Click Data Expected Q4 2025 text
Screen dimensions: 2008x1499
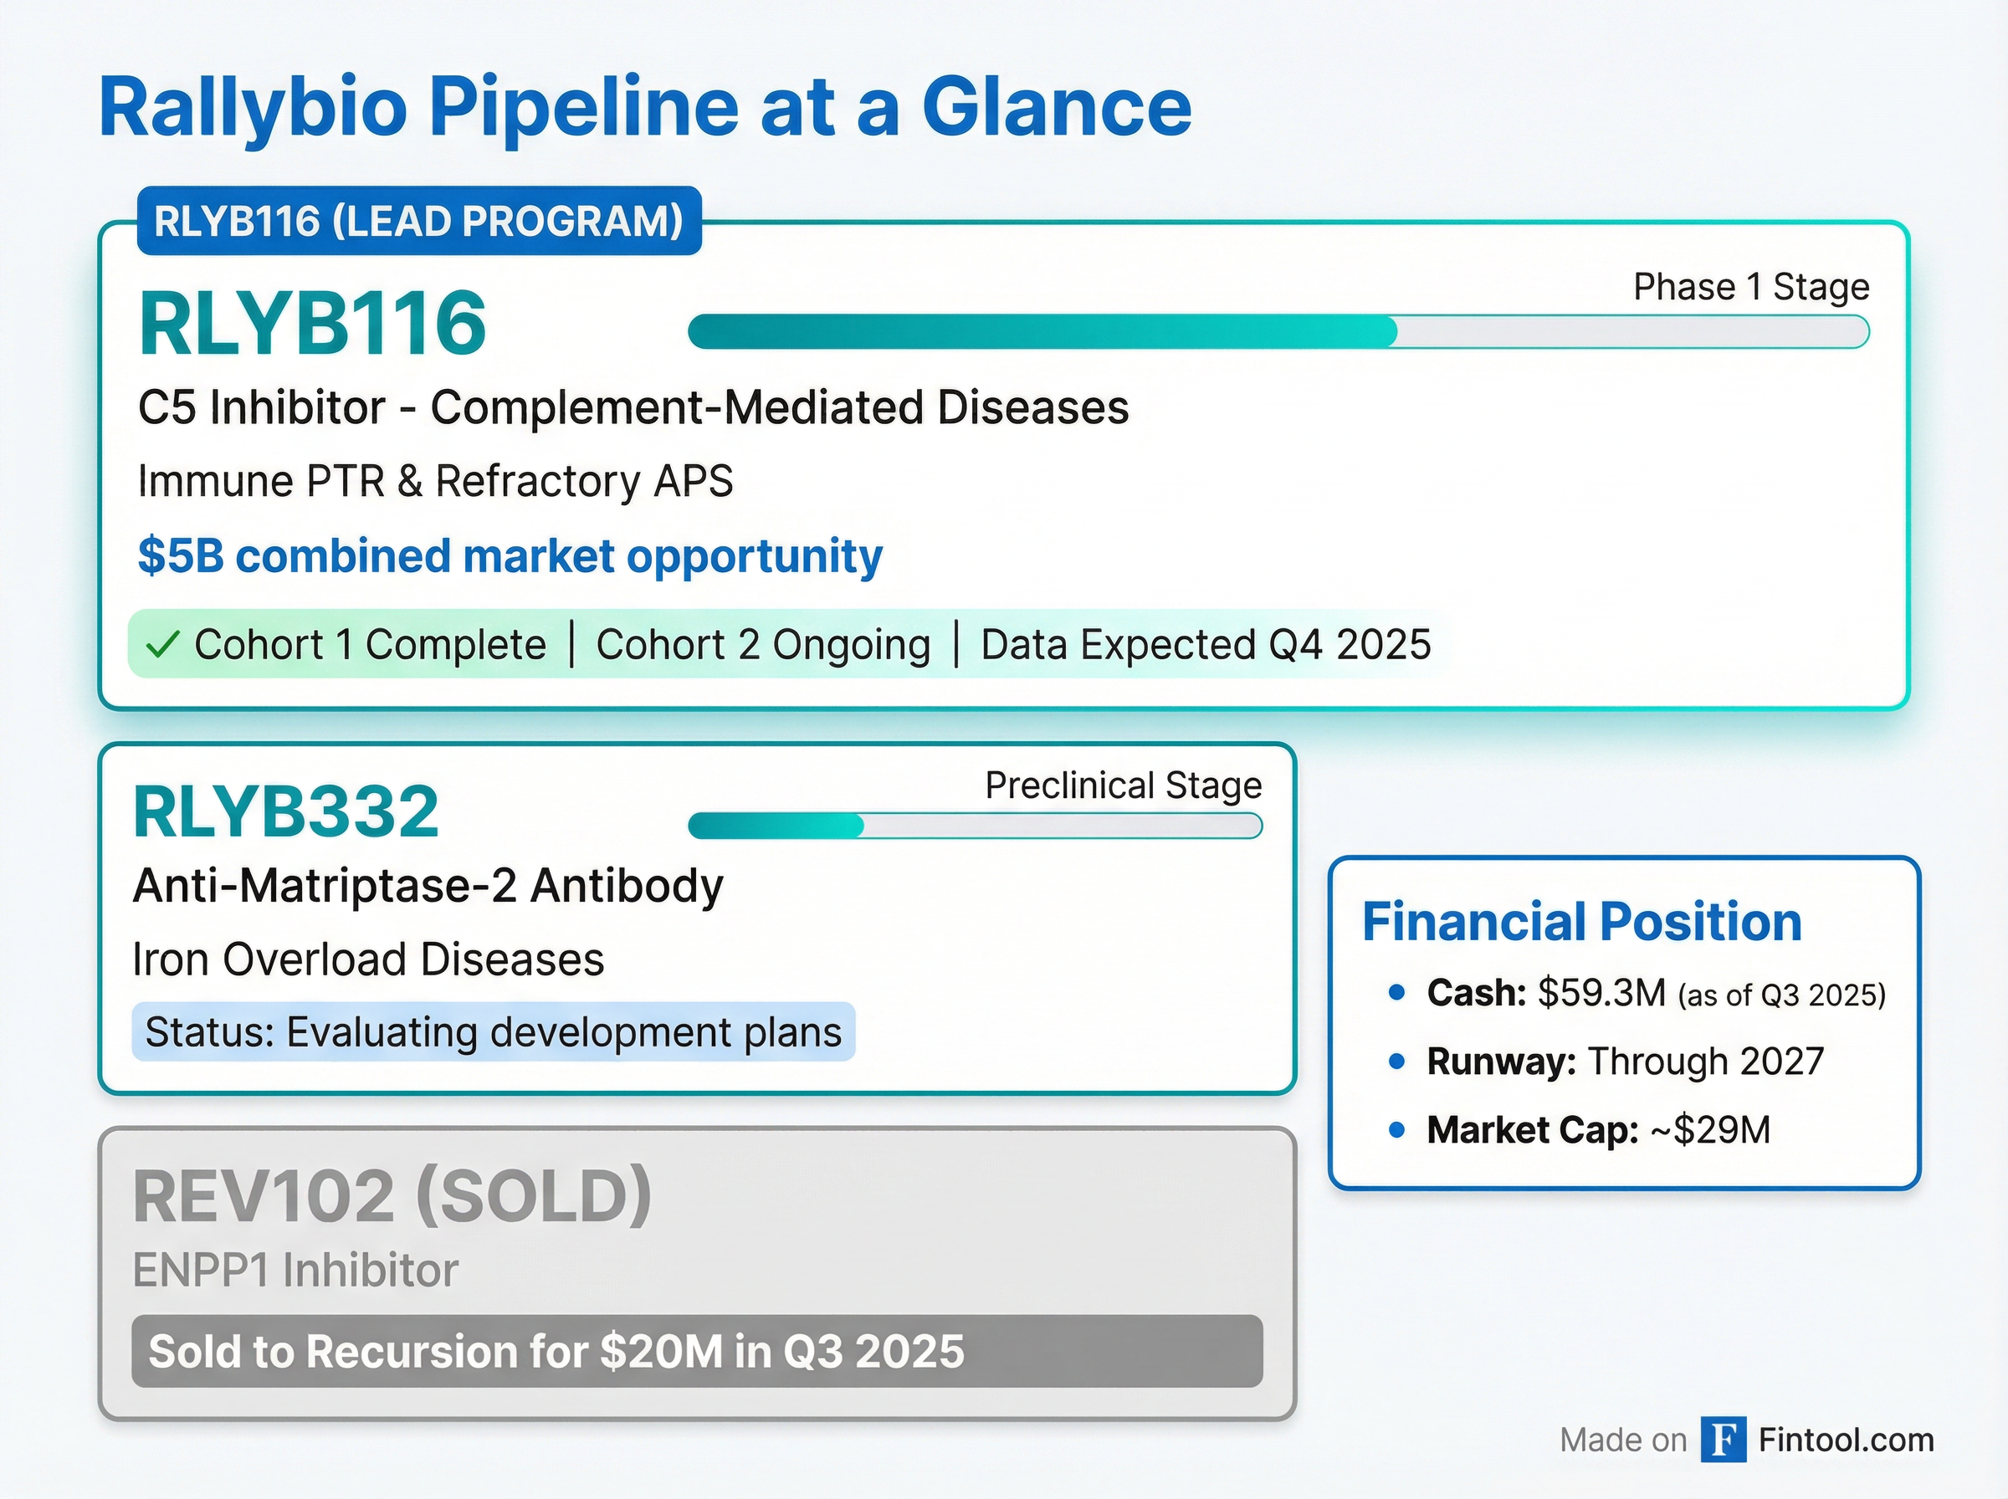pos(1205,645)
